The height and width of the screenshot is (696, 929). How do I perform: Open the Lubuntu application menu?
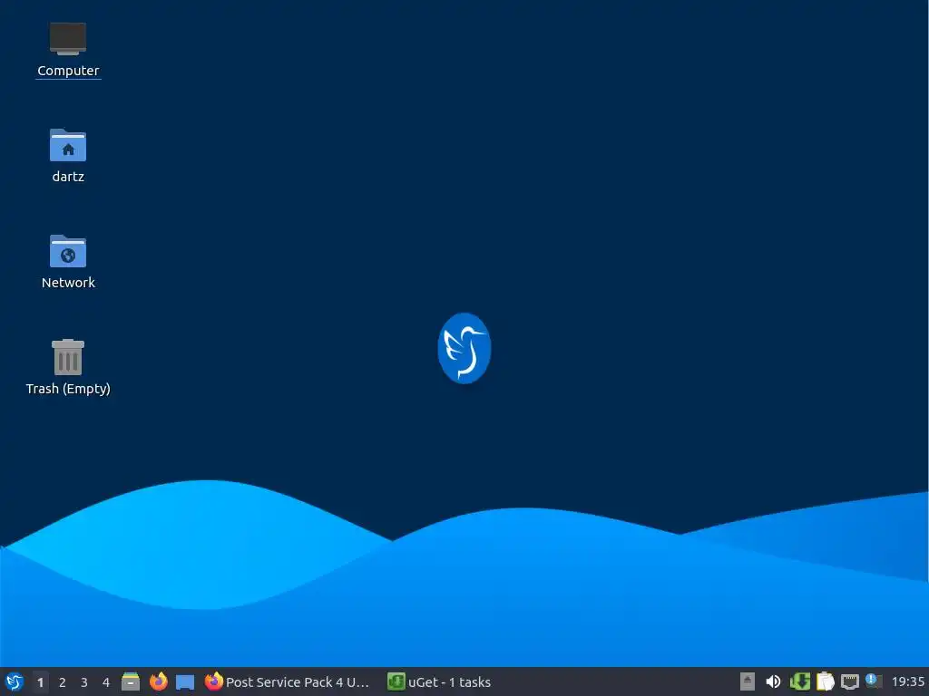point(15,681)
